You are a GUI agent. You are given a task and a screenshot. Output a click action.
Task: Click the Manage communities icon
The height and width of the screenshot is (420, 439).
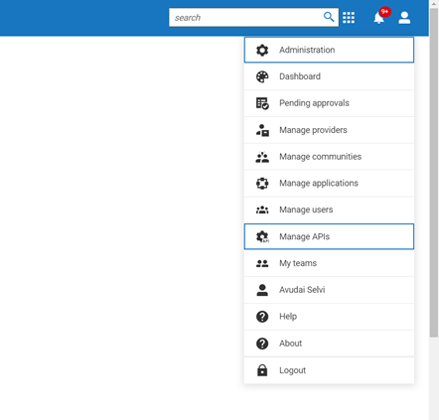(262, 157)
